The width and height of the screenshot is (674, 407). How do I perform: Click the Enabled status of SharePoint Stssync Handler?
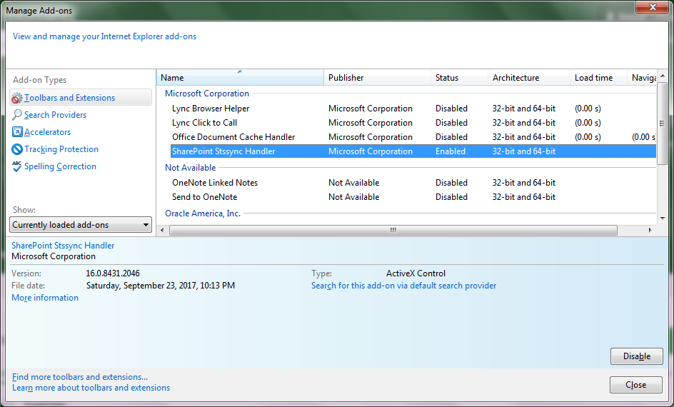pos(450,151)
